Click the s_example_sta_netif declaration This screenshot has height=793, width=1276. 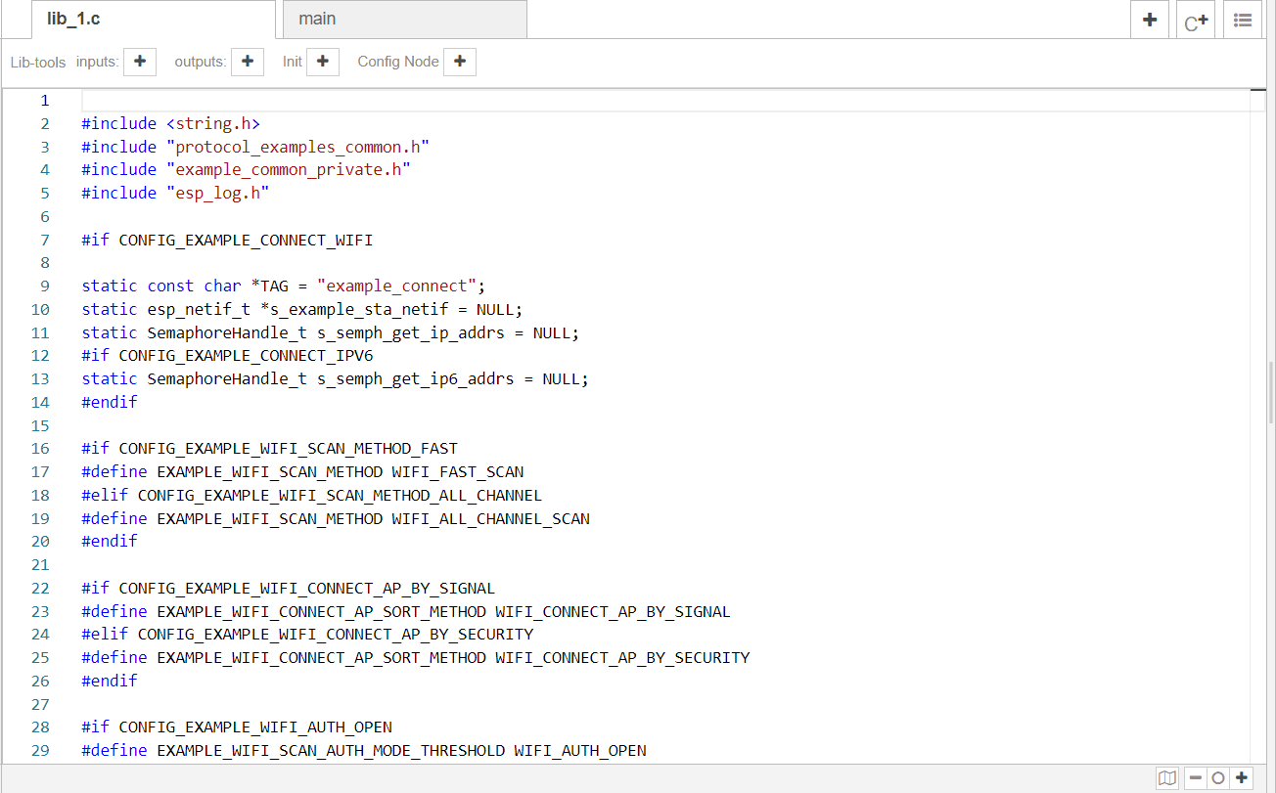pyautogui.click(x=302, y=310)
